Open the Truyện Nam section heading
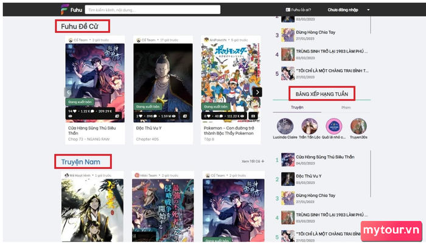Image resolution: width=426 pixels, height=246 pixels. [x=81, y=162]
